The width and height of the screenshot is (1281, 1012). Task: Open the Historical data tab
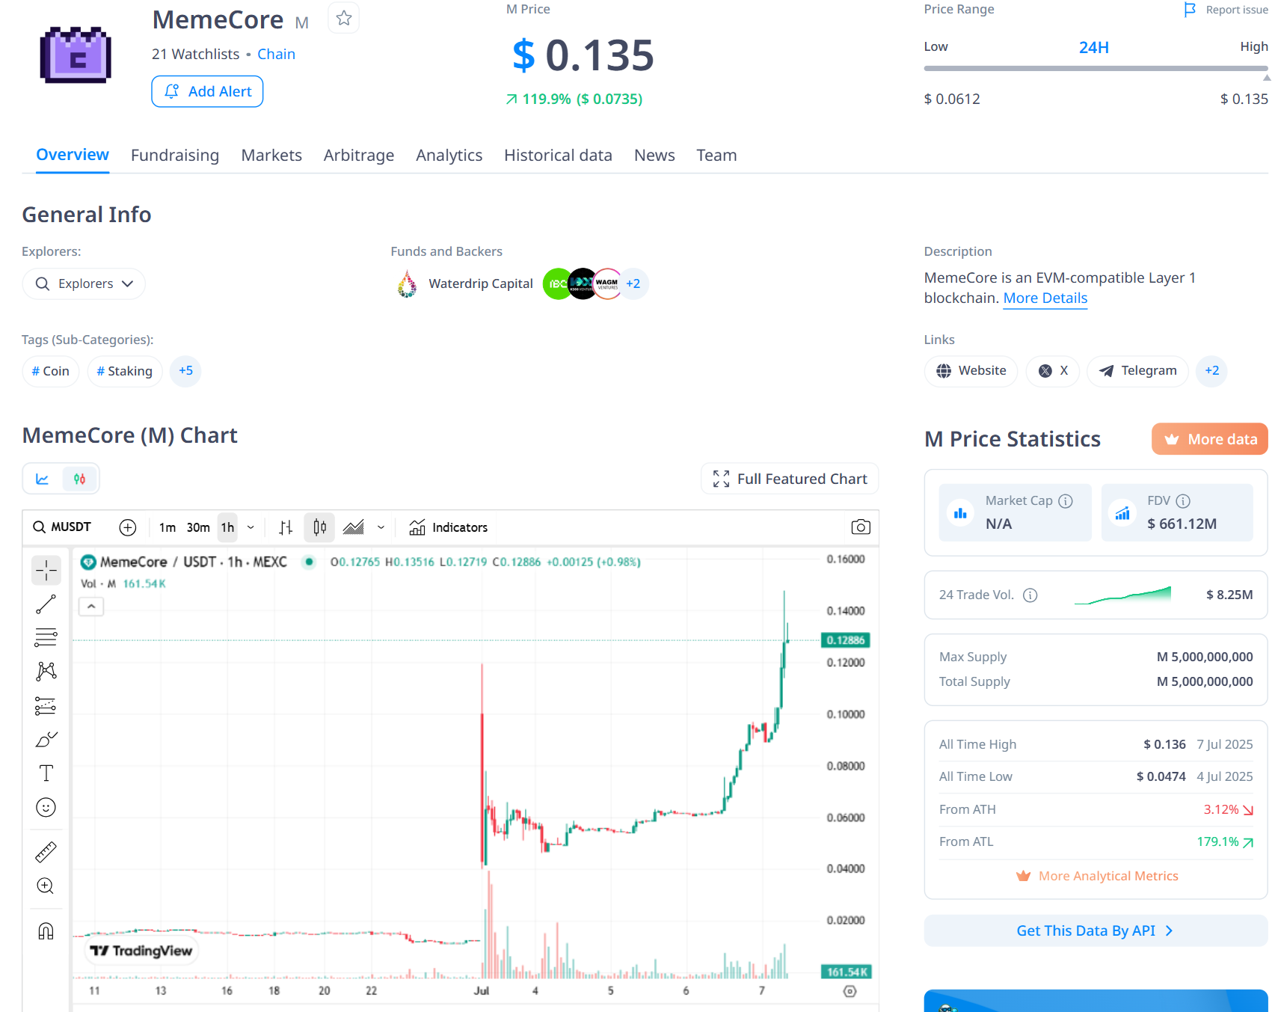(558, 156)
